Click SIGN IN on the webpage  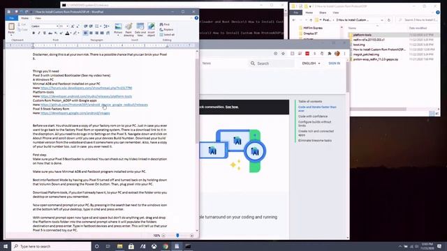(334, 63)
